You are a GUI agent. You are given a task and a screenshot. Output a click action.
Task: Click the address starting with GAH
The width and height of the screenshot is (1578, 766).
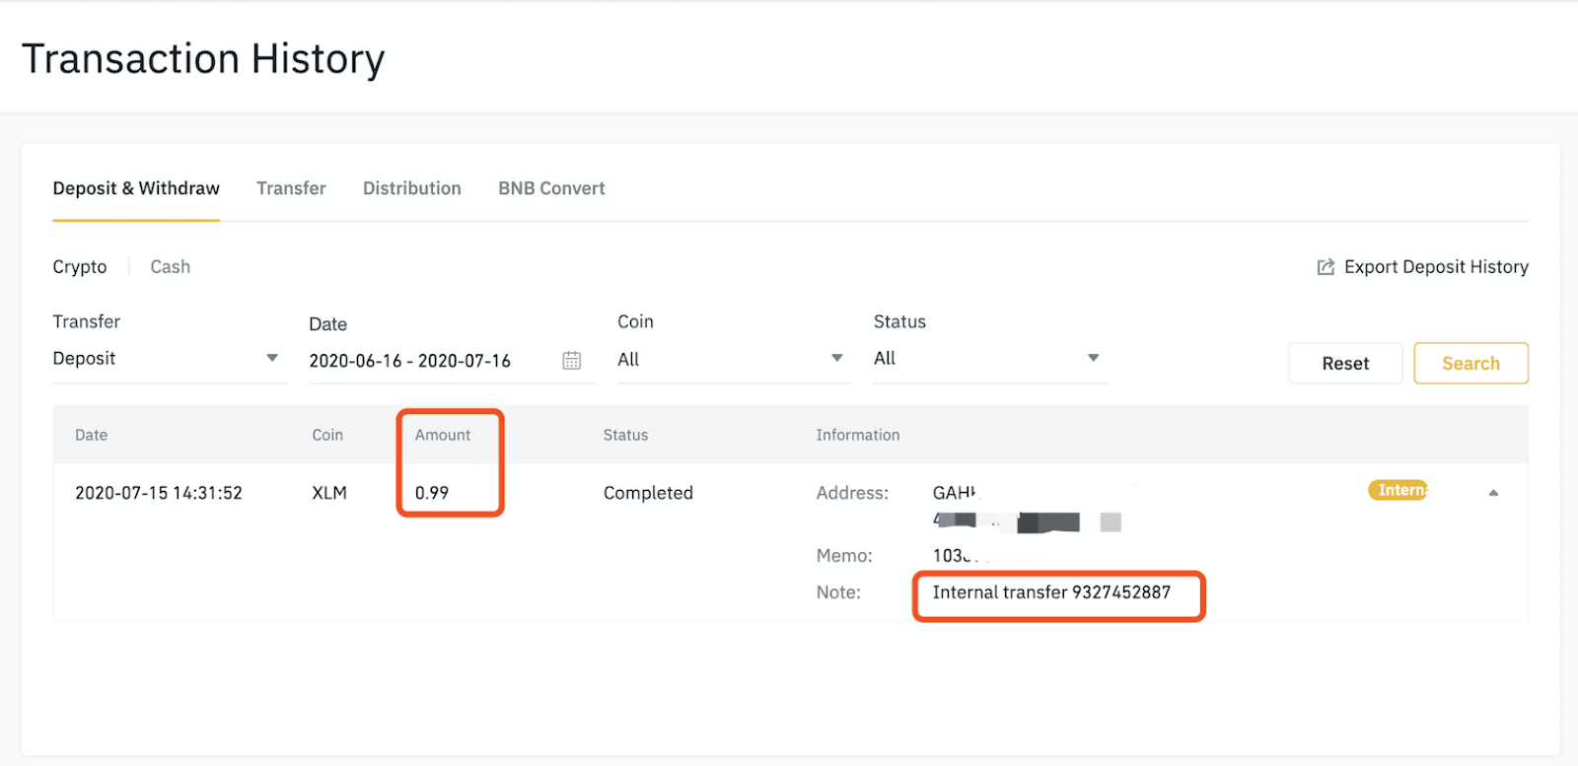click(955, 493)
